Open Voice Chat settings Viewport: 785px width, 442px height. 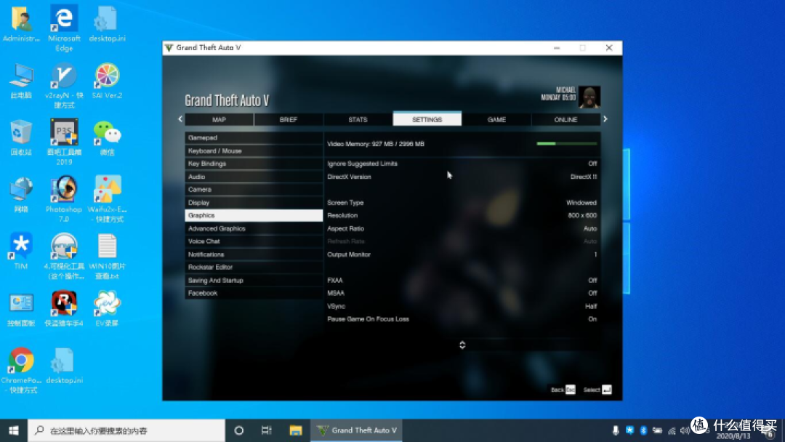click(x=254, y=241)
